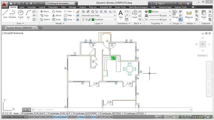The width and height of the screenshot is (214, 120).
Task: Open A1-Landscape_SECTIONS layout tab
Action: 110,113
